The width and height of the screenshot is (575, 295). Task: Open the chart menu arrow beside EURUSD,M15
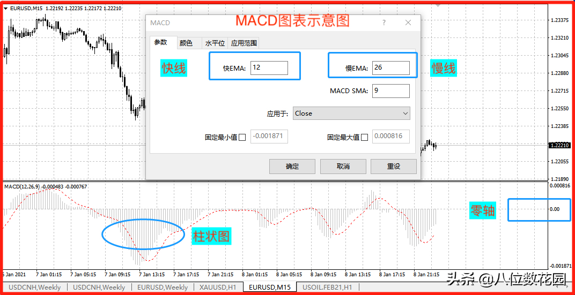click(5, 8)
